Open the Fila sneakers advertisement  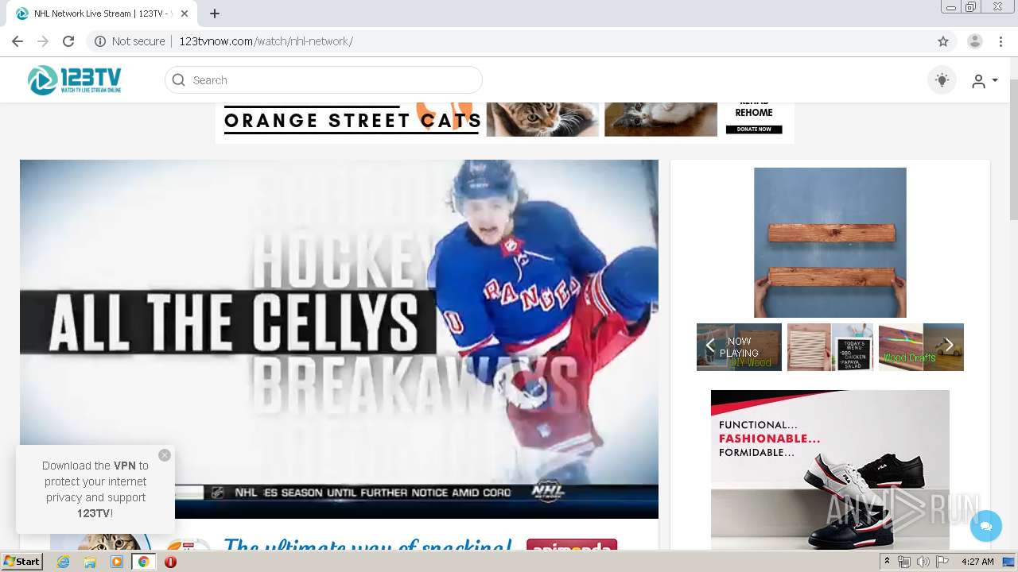830,469
